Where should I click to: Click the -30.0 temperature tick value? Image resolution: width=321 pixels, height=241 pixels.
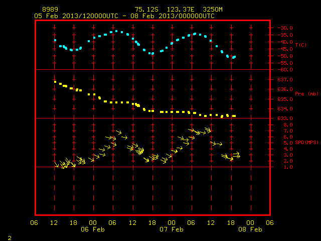285,28
